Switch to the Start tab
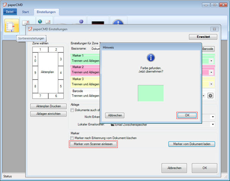Image resolution: width=230 pixels, height=181 pixels. click(x=25, y=12)
